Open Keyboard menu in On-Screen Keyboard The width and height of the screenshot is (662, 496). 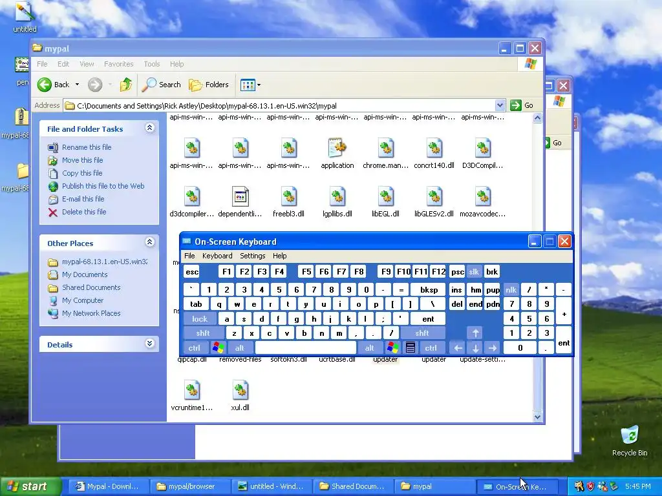(217, 256)
